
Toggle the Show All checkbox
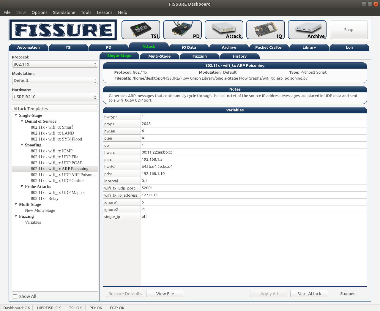click(15, 296)
